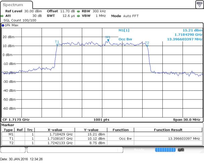Select the Offset 11.70 dB value
Viewport: 204px width, 165px height.
[x=67, y=11]
